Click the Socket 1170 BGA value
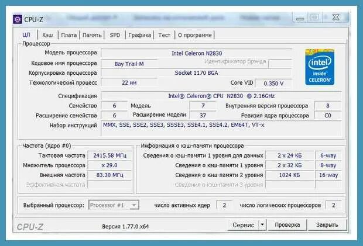This screenshot has width=363, height=246. 196,73
